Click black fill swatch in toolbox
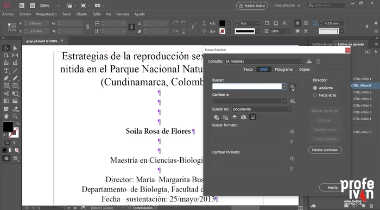380x210 pixels. (x=8, y=127)
